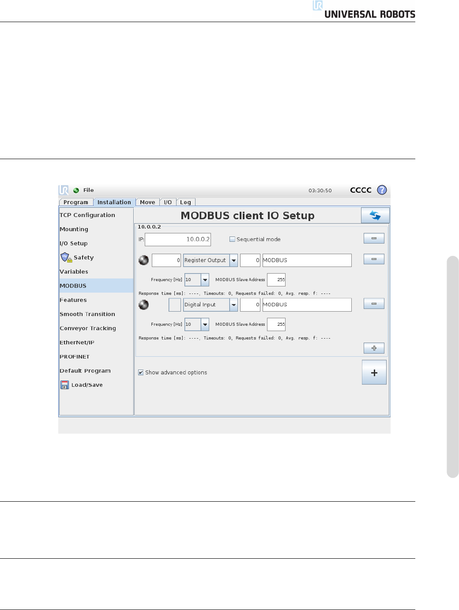The width and height of the screenshot is (459, 610).
Task: Remove the Digital Input signal with minus button
Action: (x=374, y=304)
